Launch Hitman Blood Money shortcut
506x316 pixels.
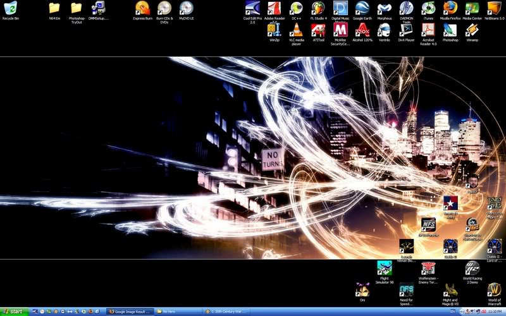tap(406, 250)
